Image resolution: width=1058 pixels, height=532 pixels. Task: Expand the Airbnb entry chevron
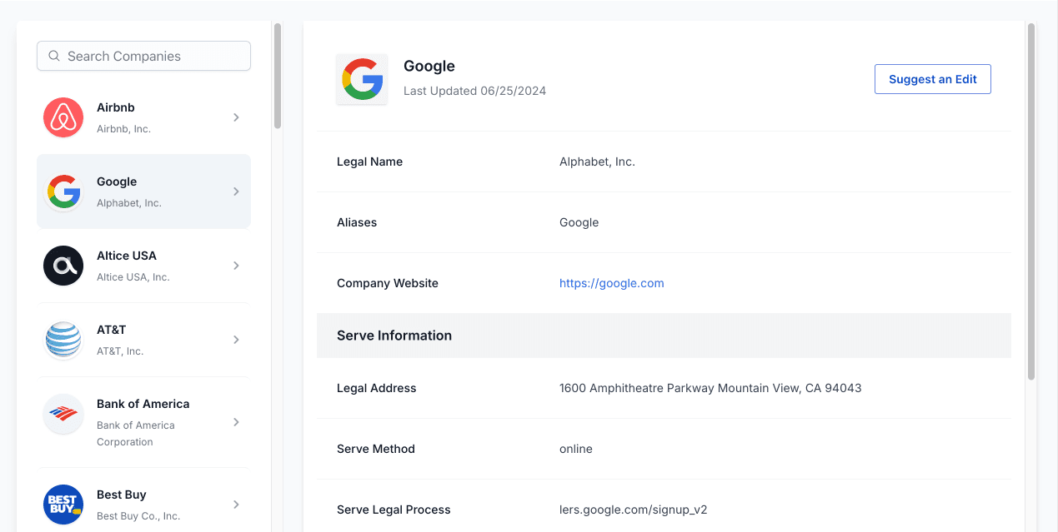[236, 117]
